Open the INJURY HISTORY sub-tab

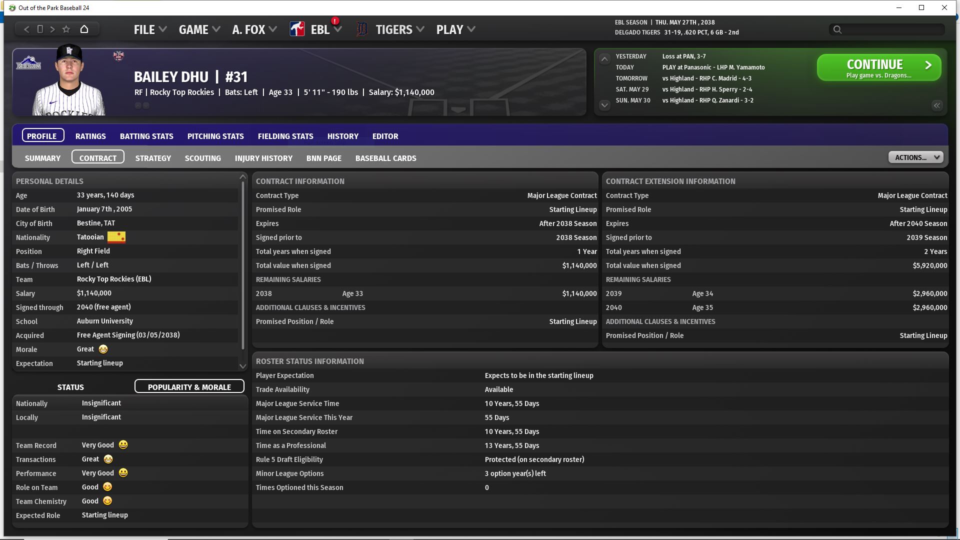click(x=263, y=158)
